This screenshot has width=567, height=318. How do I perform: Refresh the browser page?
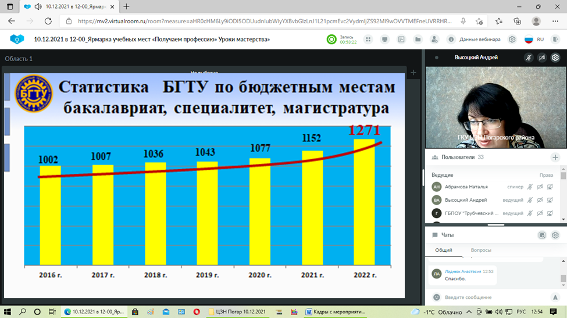pos(48,21)
